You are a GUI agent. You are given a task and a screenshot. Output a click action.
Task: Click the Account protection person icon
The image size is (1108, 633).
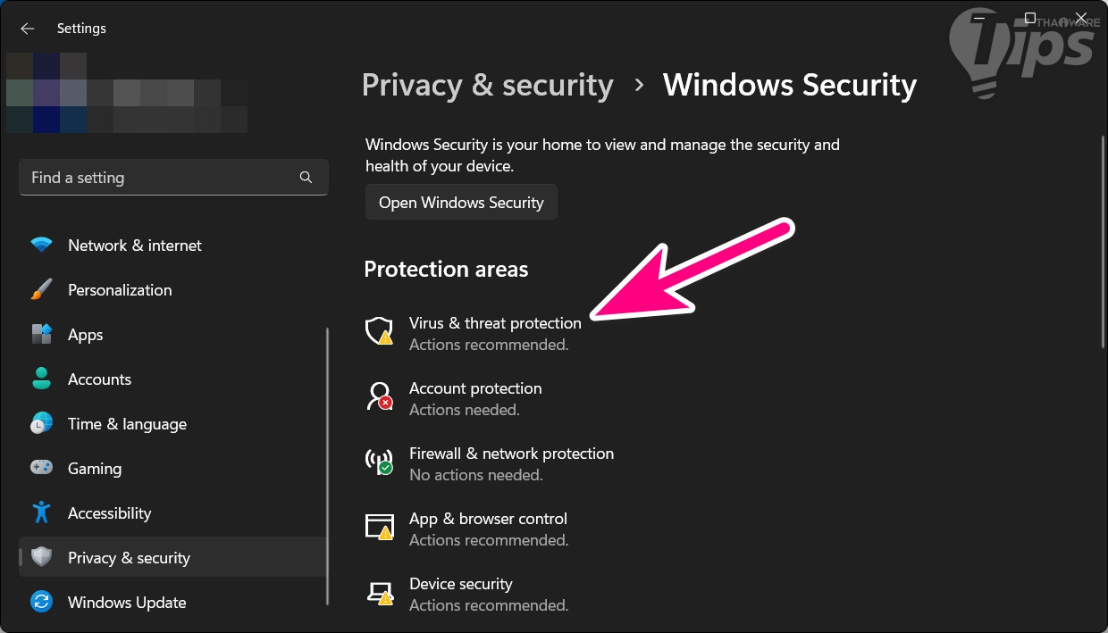(x=380, y=396)
